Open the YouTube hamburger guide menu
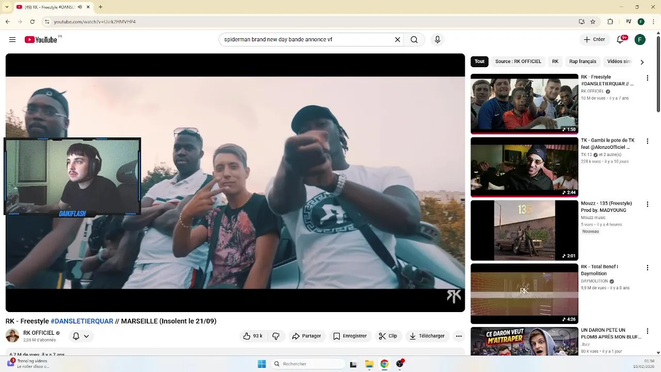The height and width of the screenshot is (372, 661). coord(12,40)
